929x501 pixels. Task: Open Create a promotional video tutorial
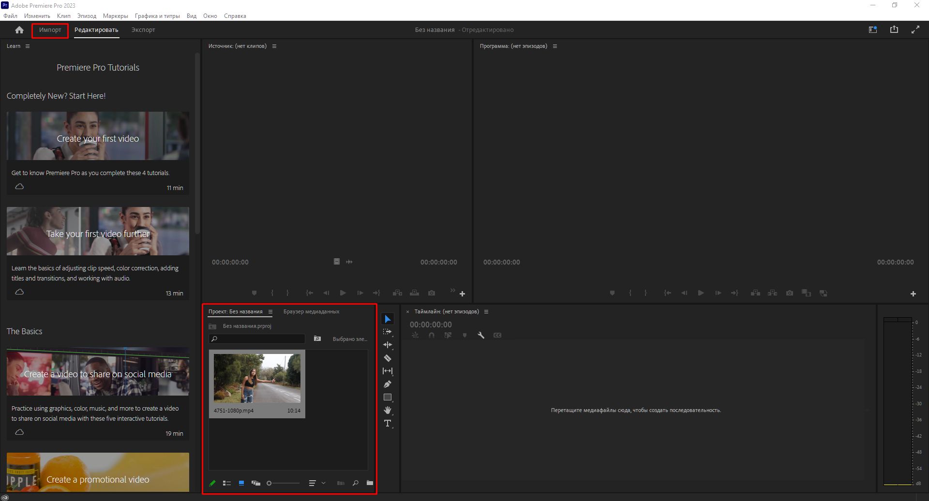tap(98, 472)
